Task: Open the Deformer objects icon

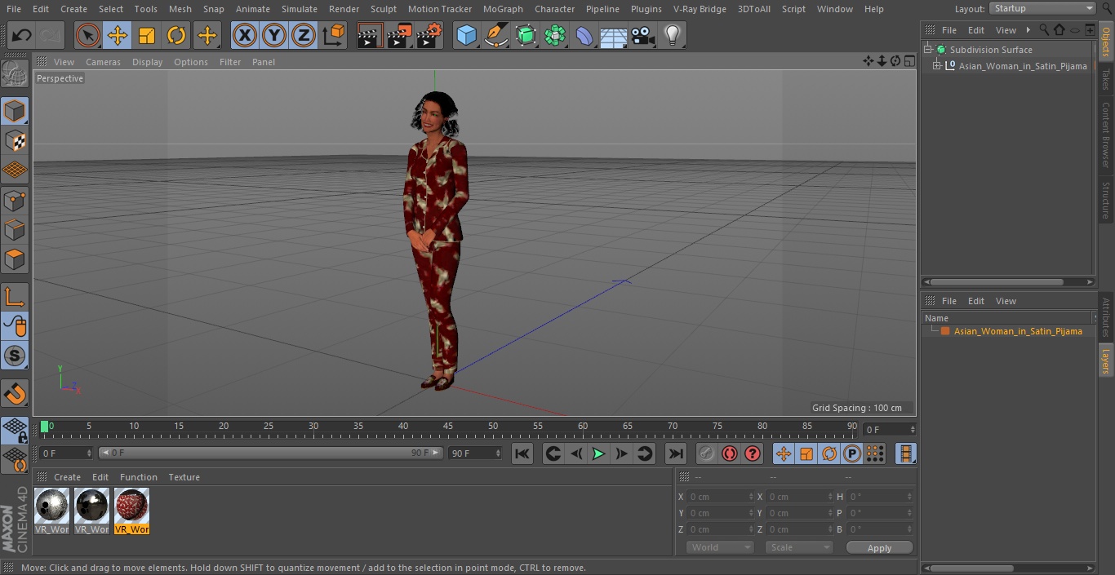Action: tap(584, 35)
